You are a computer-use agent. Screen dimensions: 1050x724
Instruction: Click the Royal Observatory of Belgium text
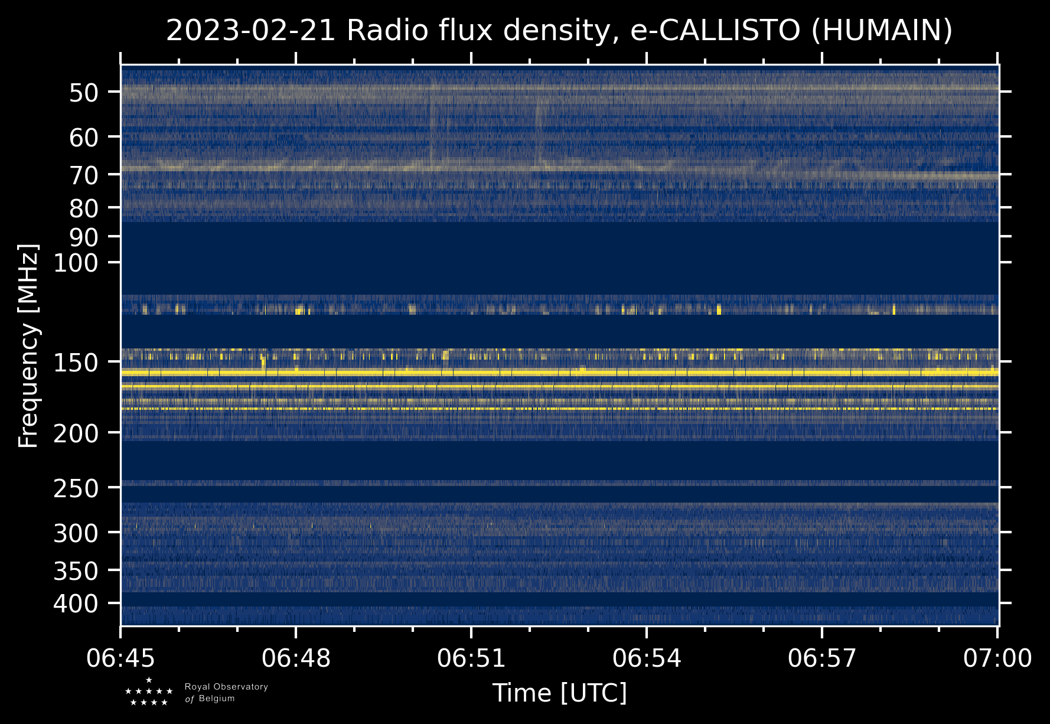[x=226, y=693]
